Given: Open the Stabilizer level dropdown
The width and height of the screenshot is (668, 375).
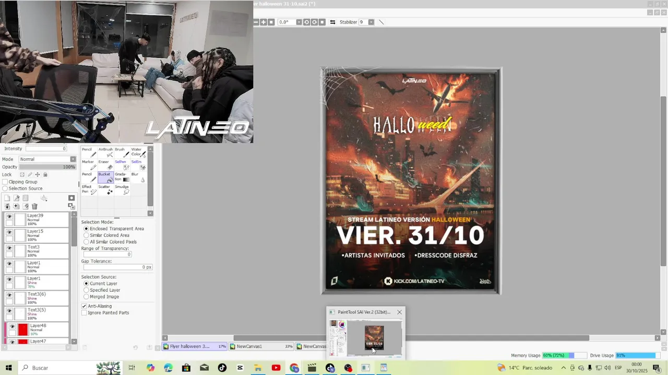Looking at the screenshot, I should tap(371, 22).
